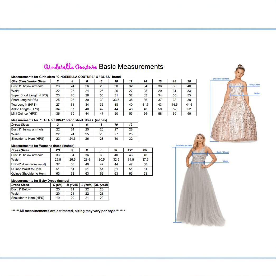
Task: Click Shoulder to Hem (HPS) label in Lala & Erina table
Action: tap(28, 138)
